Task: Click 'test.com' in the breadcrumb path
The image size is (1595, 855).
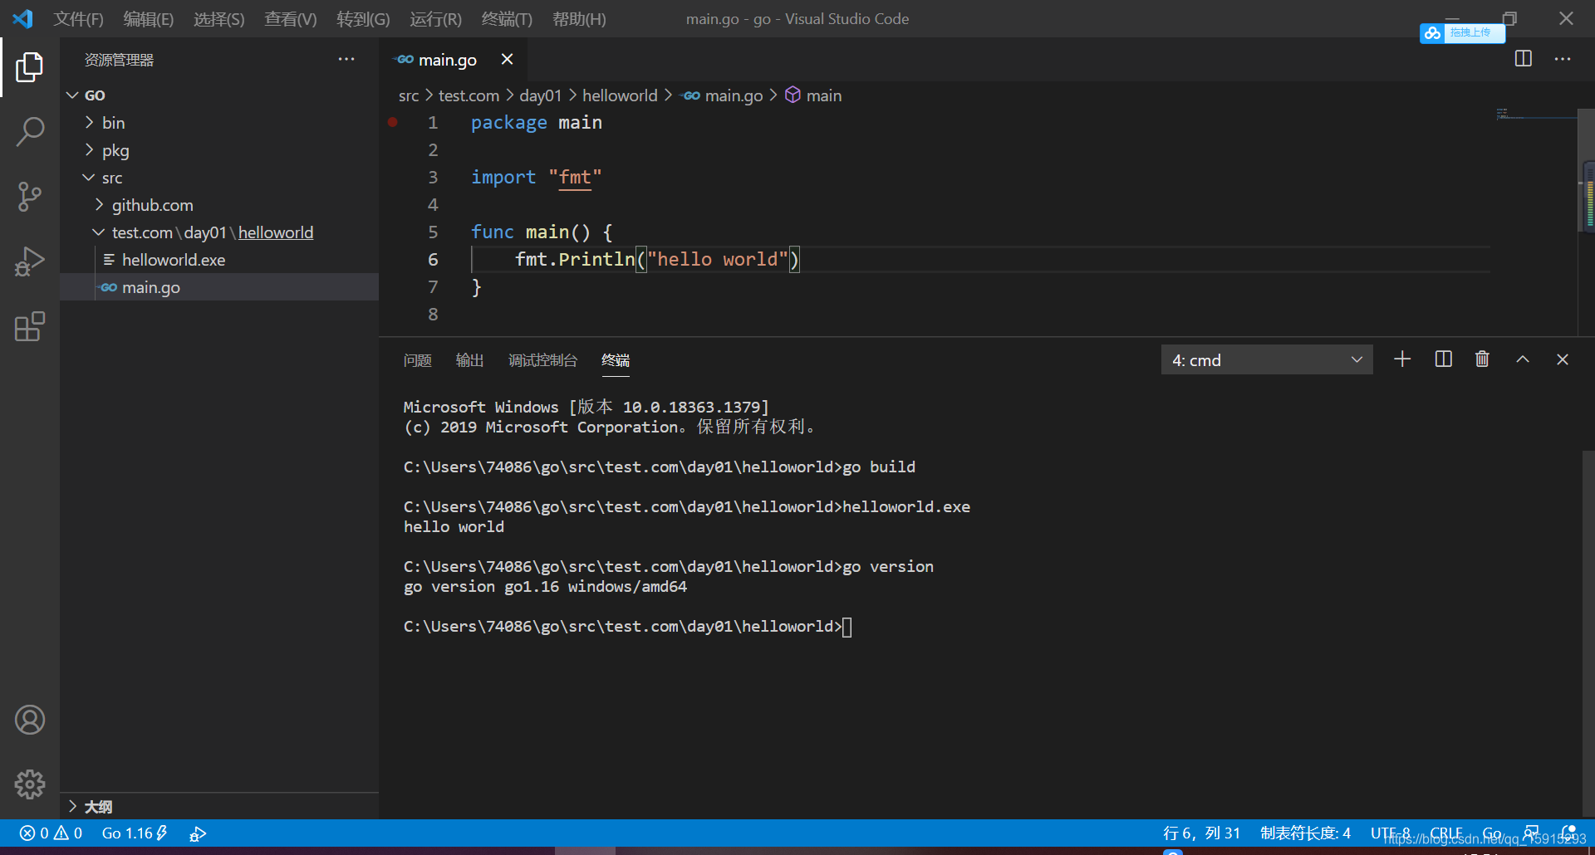Action: click(x=469, y=95)
